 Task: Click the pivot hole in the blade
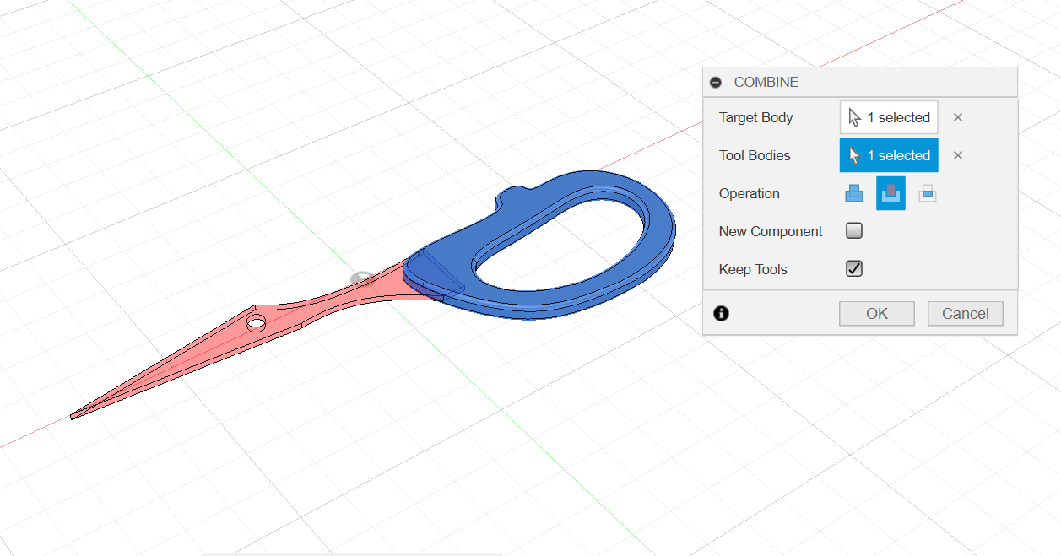(x=256, y=322)
